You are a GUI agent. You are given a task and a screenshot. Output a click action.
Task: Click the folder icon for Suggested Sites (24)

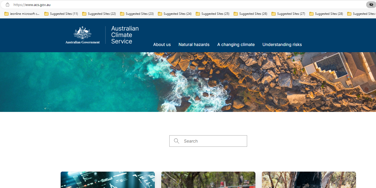160,14
